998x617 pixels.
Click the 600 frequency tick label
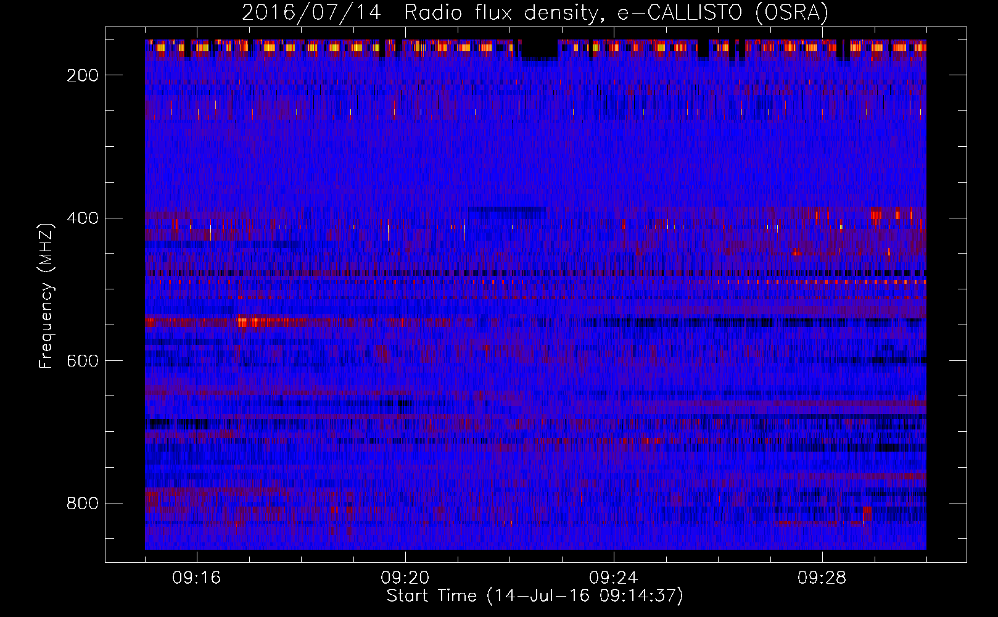[83, 361]
